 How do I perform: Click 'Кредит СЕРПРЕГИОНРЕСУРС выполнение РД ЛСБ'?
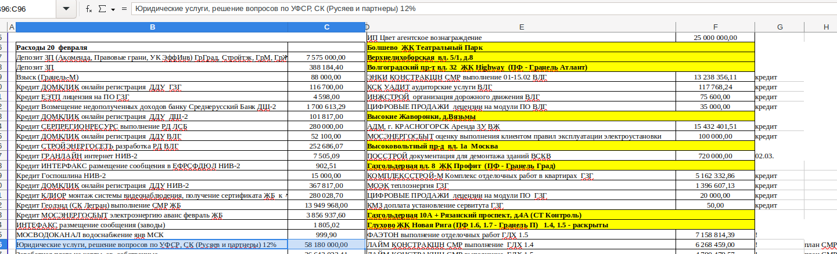point(152,126)
